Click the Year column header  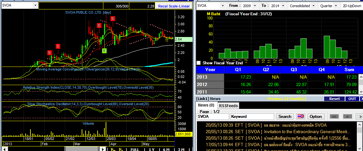[x=210, y=69]
